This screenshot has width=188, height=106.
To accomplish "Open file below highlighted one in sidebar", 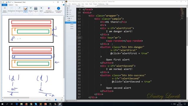I will [72, 24].
